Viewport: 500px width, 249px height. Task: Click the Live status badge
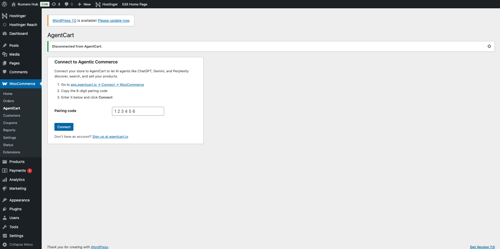tap(45, 4)
